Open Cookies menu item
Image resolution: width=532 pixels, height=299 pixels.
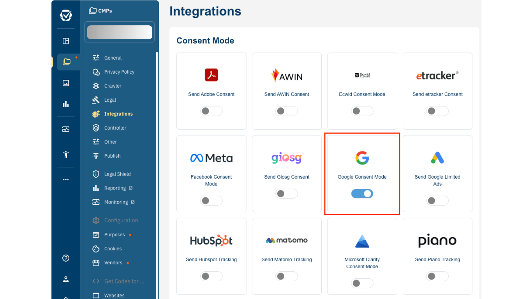coord(107,249)
